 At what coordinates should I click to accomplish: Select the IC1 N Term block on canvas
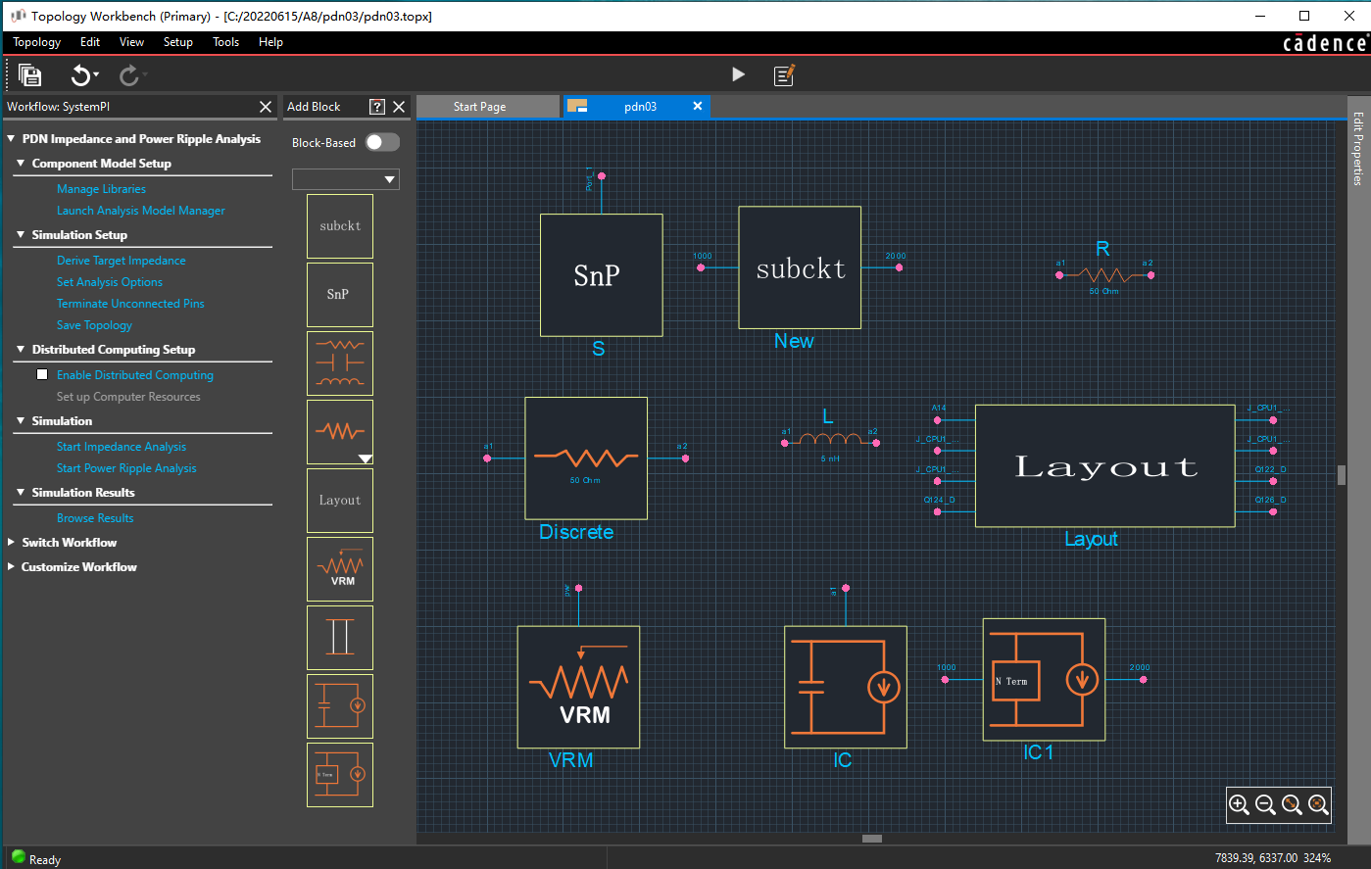[1045, 679]
